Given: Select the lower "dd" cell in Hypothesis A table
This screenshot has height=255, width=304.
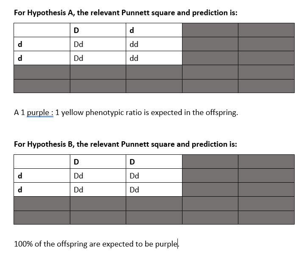Looking at the screenshot, I should point(154,58).
